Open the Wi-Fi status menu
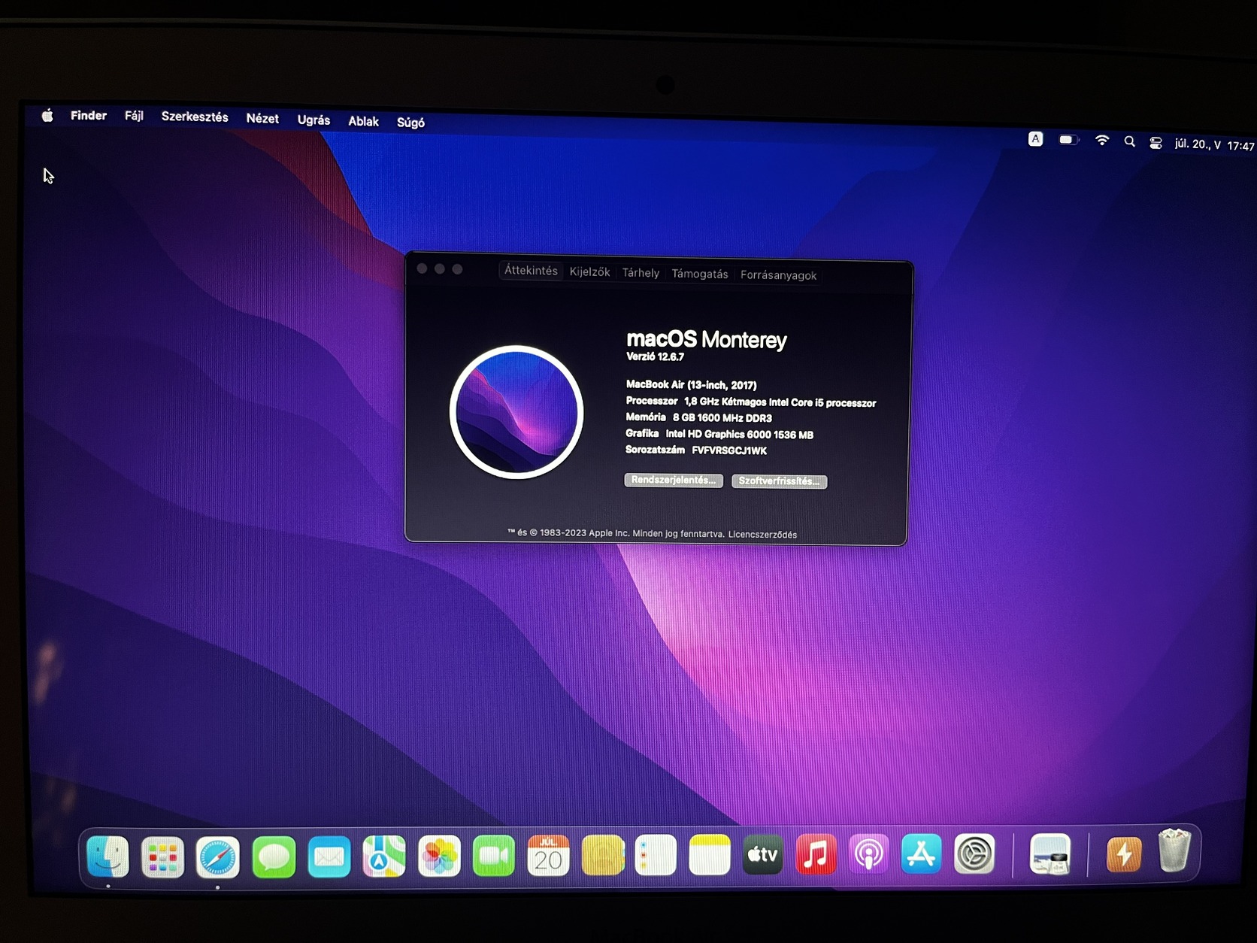Image resolution: width=1257 pixels, height=943 pixels. [x=1102, y=140]
